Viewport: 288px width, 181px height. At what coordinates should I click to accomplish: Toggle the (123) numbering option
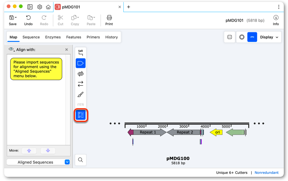coord(81,104)
